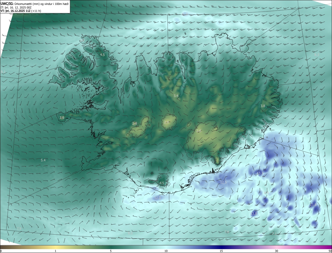Click the 'IT: þri. 16. 12. 2025 00Z' line
Viewport: 332px width, 253px height.
[x=16, y=7]
